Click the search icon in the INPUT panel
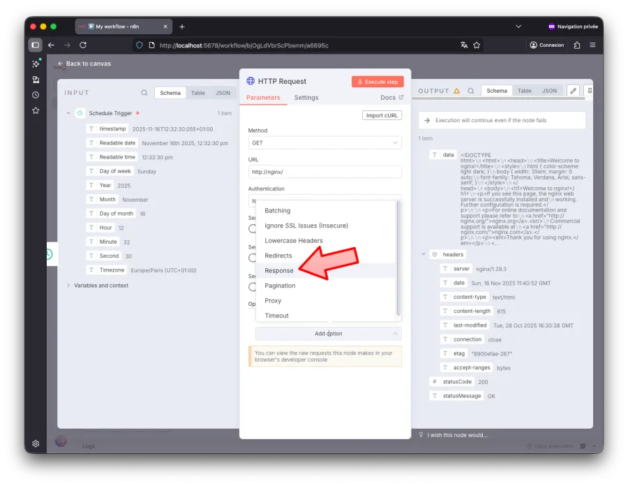The image size is (628, 486). point(144,92)
